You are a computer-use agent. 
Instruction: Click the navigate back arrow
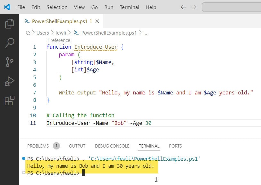(x=183, y=7)
